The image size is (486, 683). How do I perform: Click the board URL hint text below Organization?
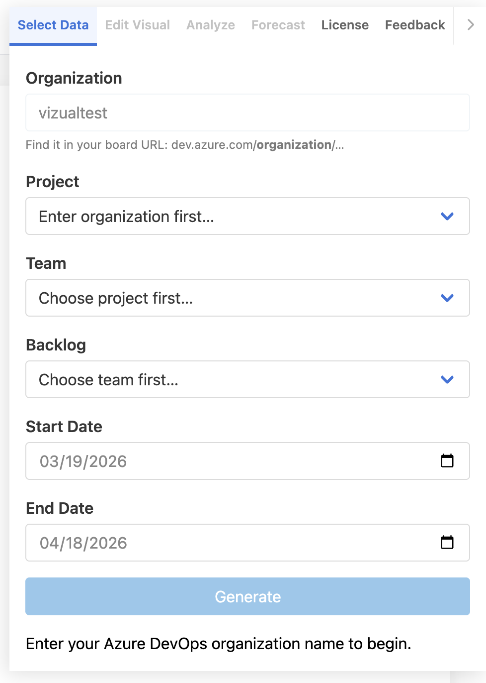[185, 145]
